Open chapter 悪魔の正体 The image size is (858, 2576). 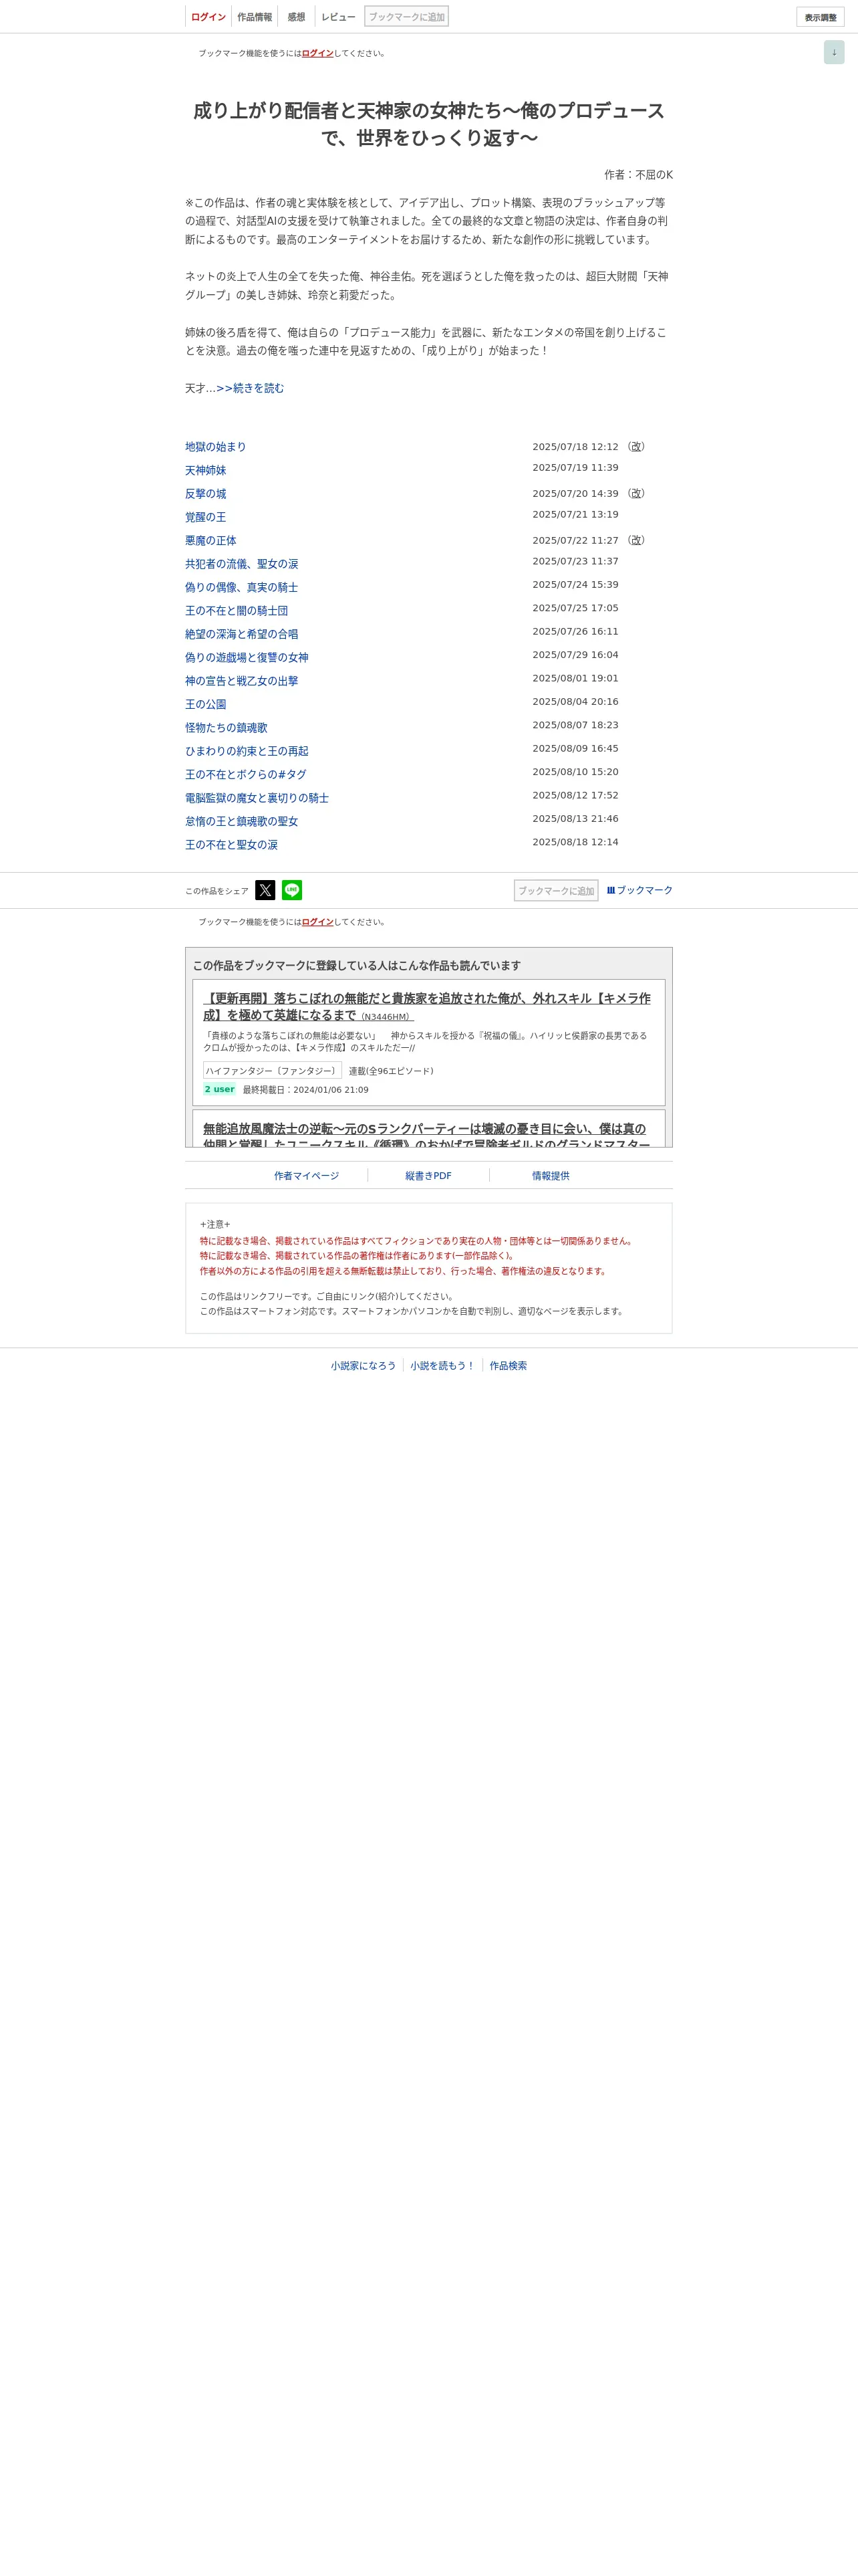point(210,541)
